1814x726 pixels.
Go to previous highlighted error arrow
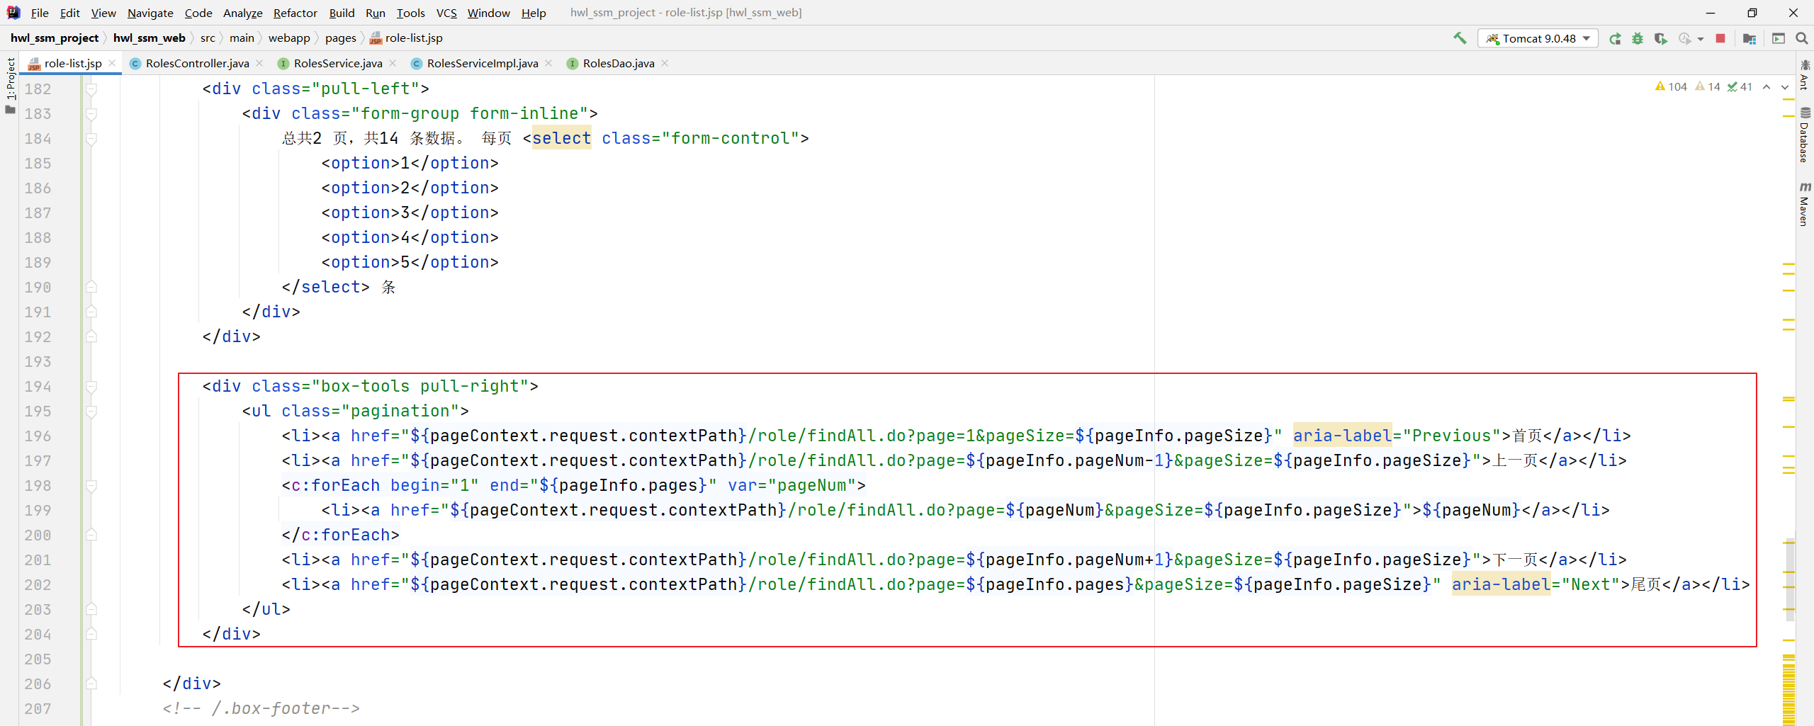pyautogui.click(x=1767, y=86)
